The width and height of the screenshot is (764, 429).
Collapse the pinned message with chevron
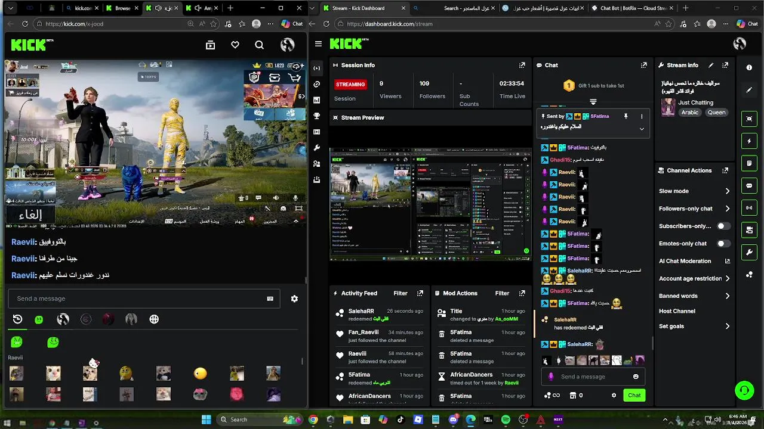pos(642,129)
